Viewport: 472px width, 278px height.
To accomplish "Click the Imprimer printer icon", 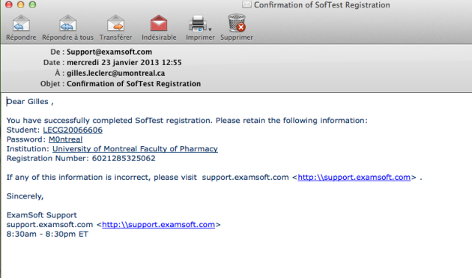I will pyautogui.click(x=198, y=23).
